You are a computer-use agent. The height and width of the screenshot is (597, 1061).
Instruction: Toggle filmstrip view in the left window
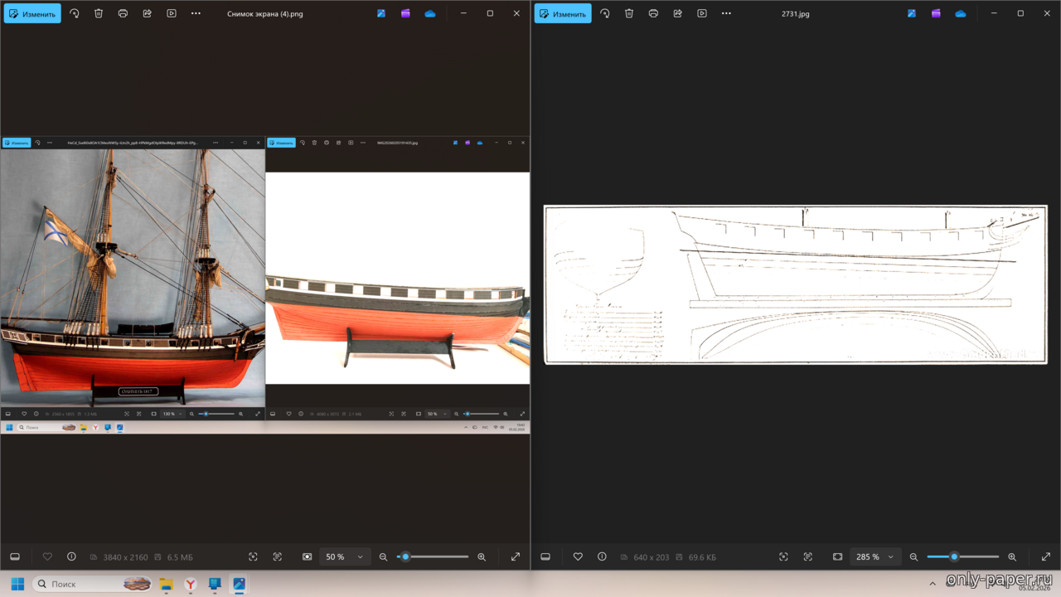click(15, 557)
